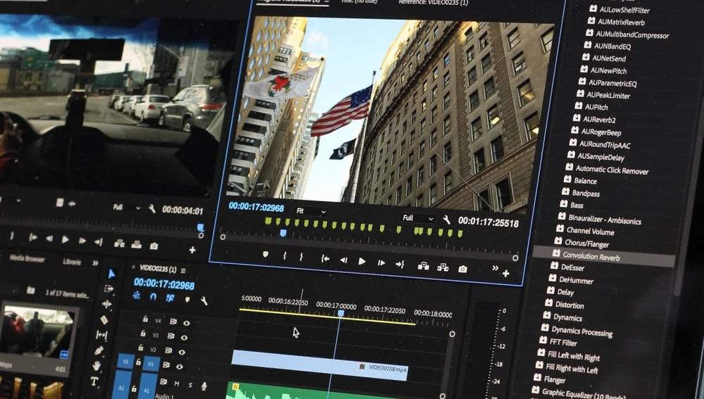Play the Program monitor video
Screen dimensions: 704x399
coord(362,261)
